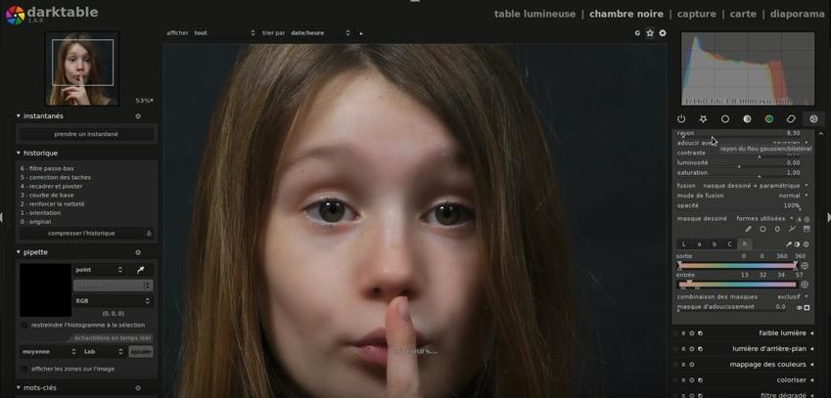The height and width of the screenshot is (398, 831).
Task: Click the picker icon beside the sortie slider
Action: [804, 266]
